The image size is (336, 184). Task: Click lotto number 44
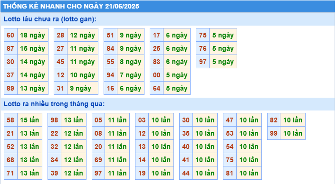tap(186, 173)
